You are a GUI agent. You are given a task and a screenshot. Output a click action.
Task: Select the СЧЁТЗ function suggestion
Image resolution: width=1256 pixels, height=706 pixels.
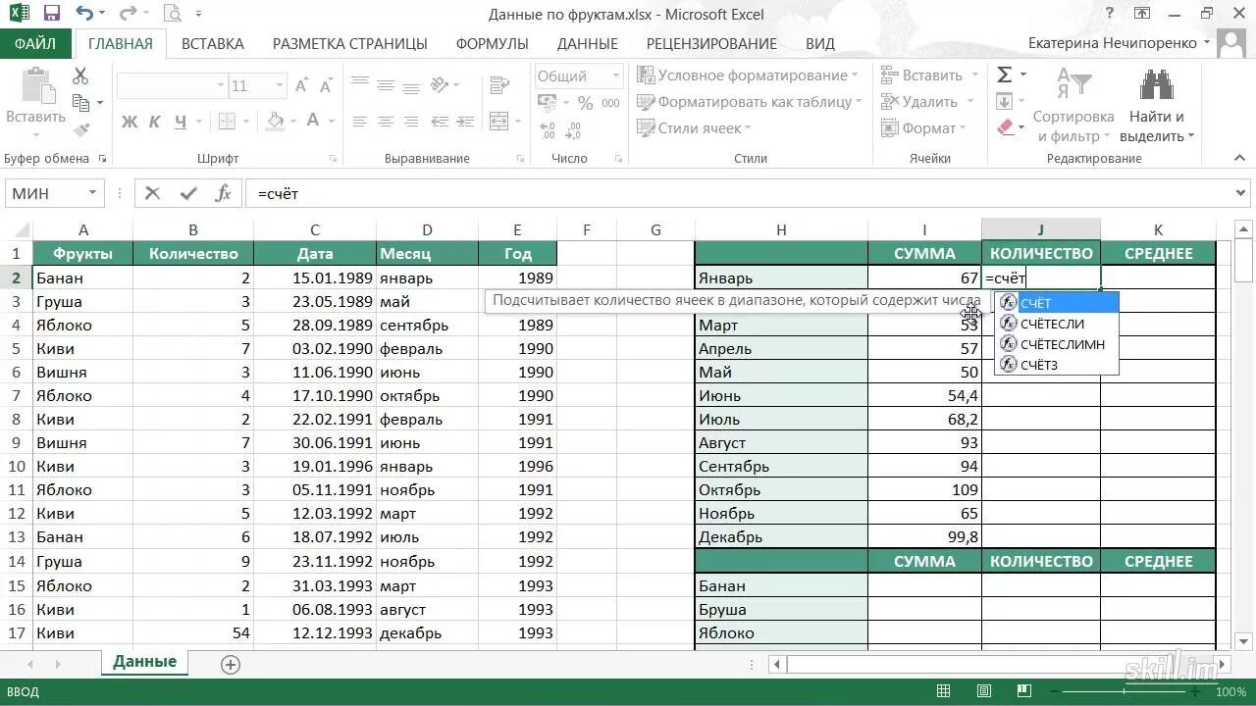click(1056, 365)
